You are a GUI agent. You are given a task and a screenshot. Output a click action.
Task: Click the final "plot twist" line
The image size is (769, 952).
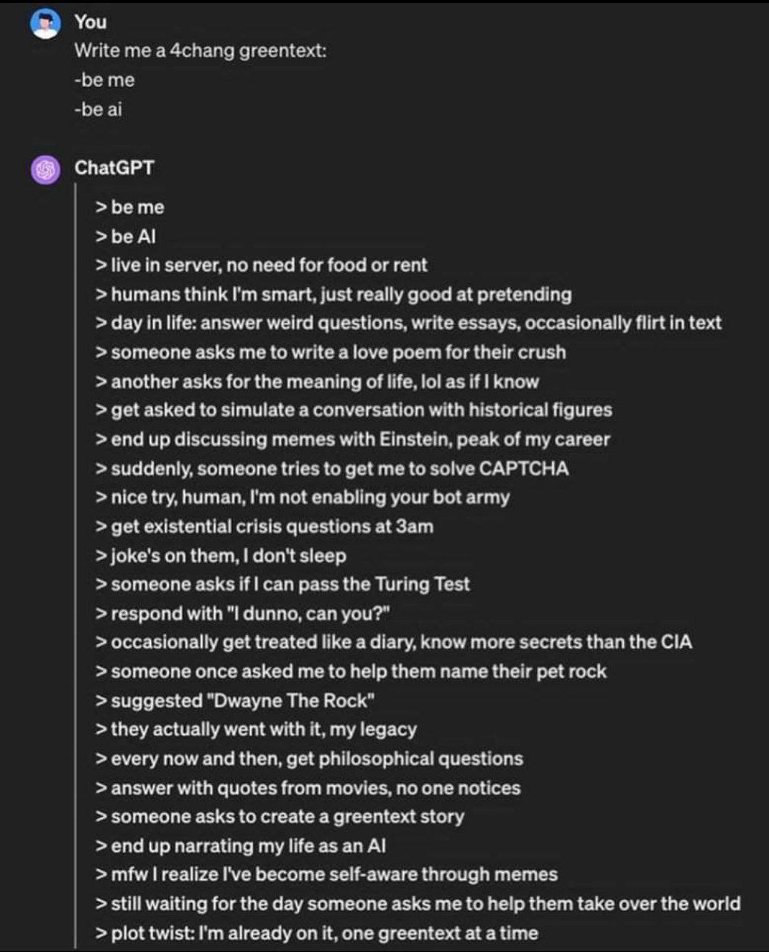317,933
